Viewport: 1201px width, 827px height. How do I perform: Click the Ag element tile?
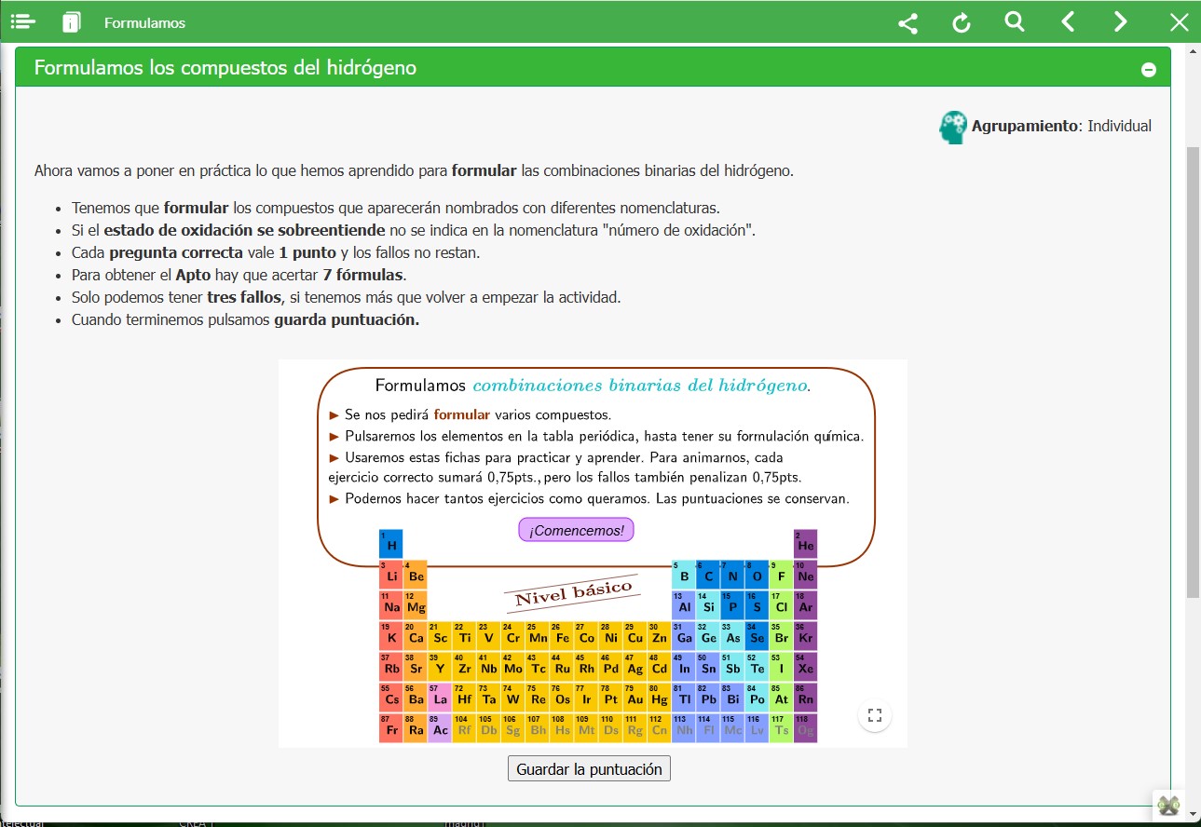point(635,667)
